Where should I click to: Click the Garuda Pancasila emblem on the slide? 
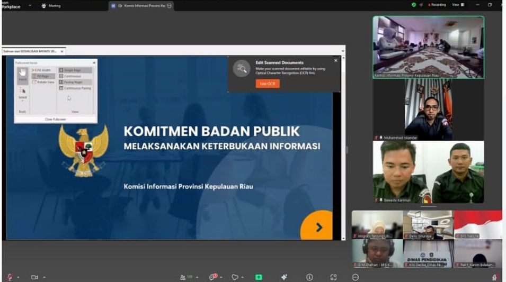coord(83,151)
